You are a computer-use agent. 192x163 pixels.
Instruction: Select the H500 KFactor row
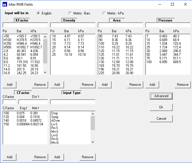[23, 47]
